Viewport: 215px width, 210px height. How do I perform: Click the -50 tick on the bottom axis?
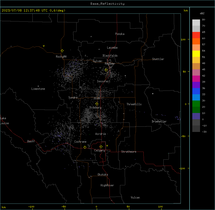coord(64,207)
